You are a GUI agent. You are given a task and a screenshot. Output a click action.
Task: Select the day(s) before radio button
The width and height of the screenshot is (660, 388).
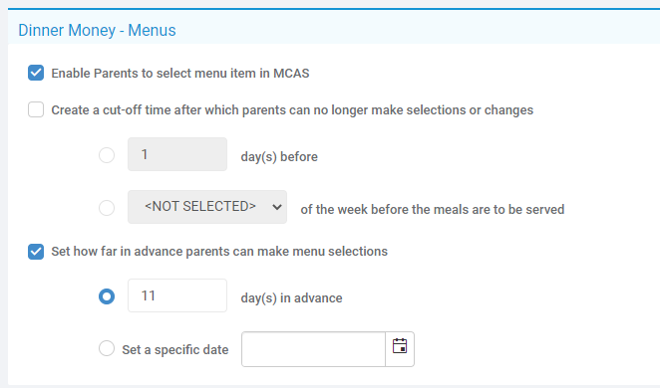107,155
